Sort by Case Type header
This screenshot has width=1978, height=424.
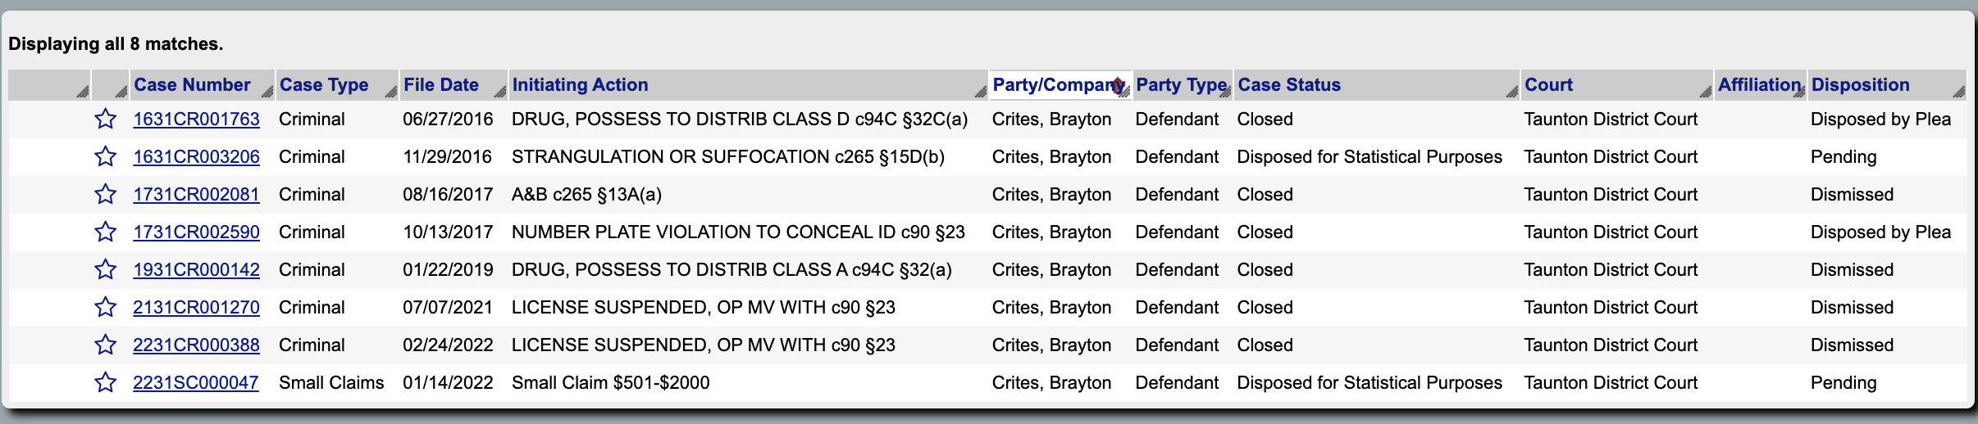coord(324,85)
